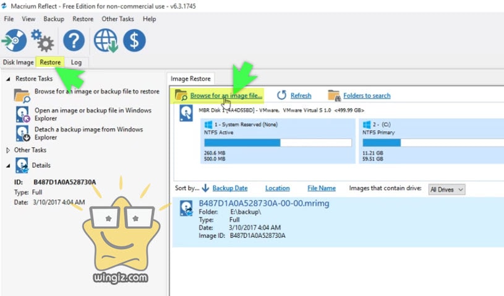Select the B487D1A0A528730A-00-00.mrimg file name
The height and width of the screenshot is (296, 504).
click(x=264, y=203)
